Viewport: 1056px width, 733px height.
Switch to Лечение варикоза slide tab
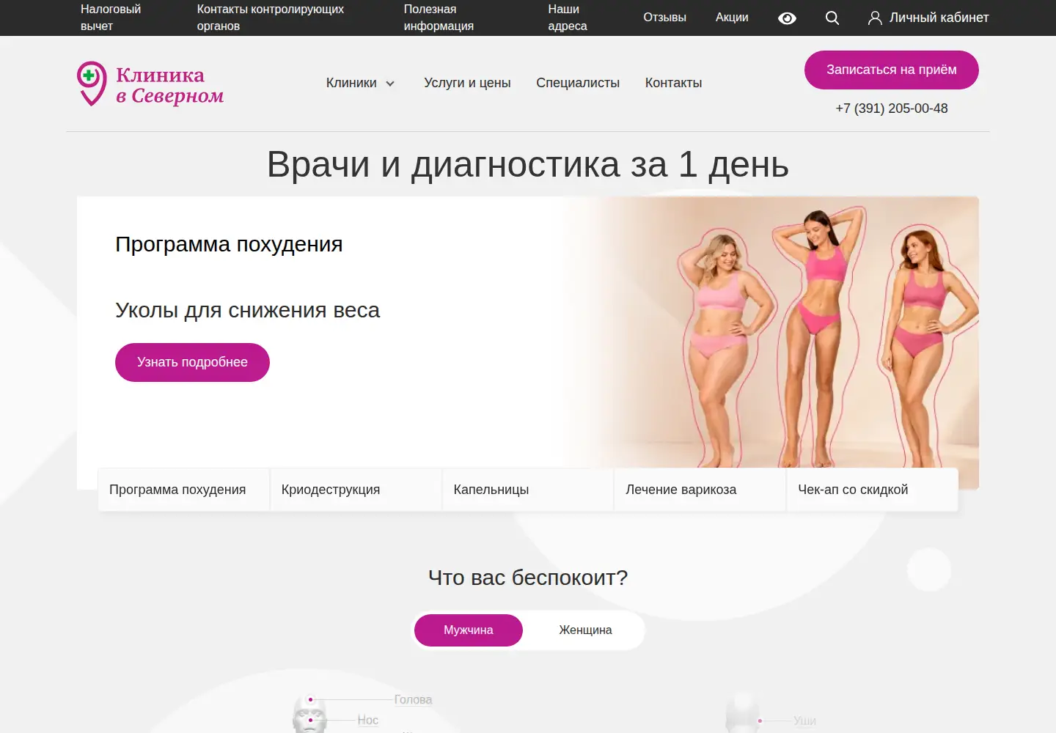[700, 490]
